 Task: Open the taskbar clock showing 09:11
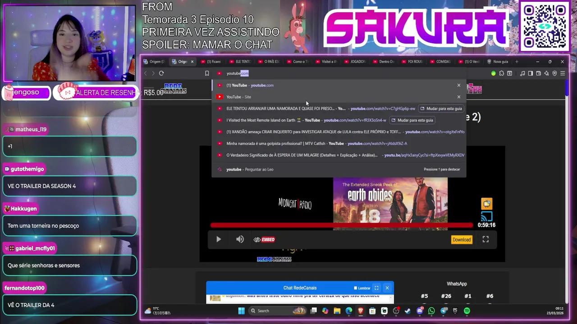[x=555, y=310]
